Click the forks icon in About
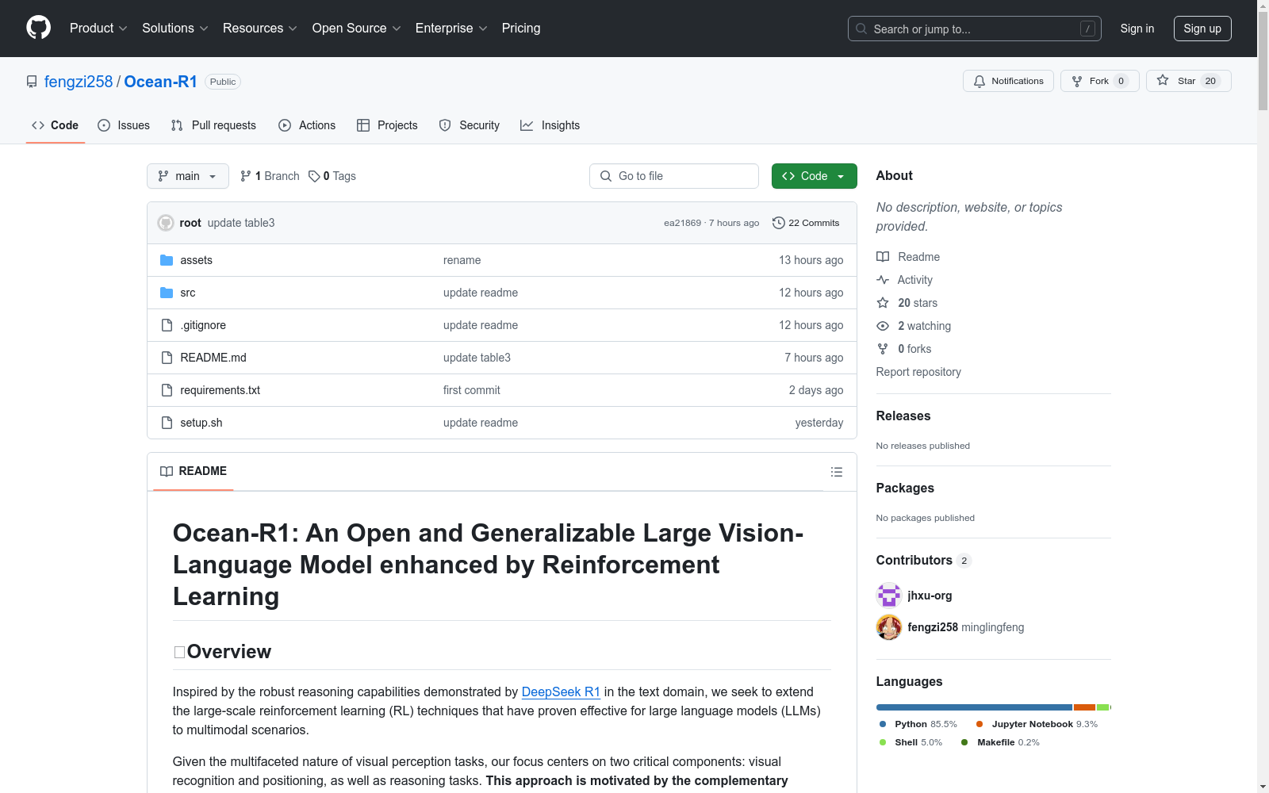The image size is (1269, 793). [x=883, y=349]
